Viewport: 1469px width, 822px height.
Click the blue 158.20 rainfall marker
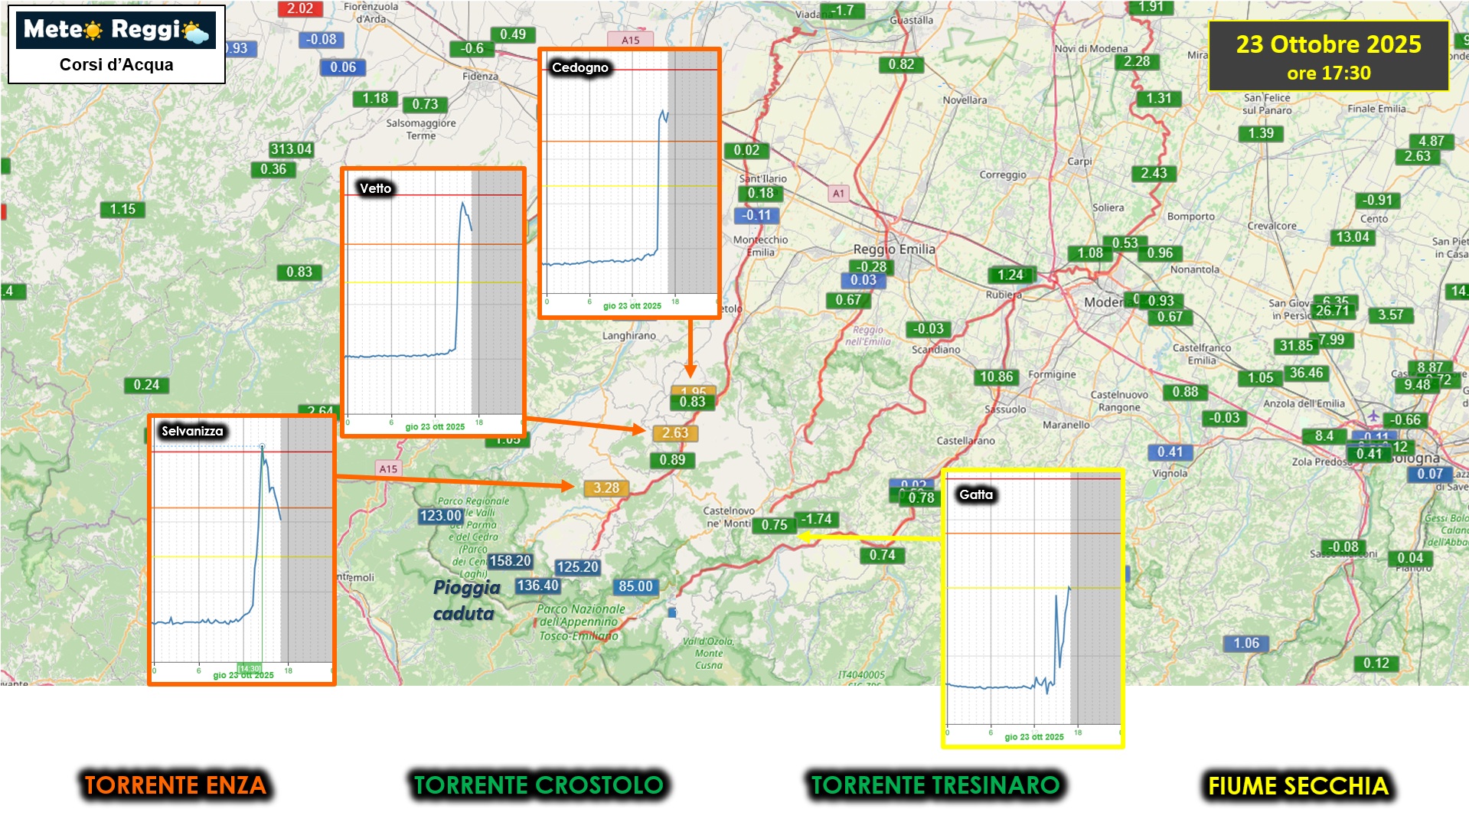coord(510,561)
